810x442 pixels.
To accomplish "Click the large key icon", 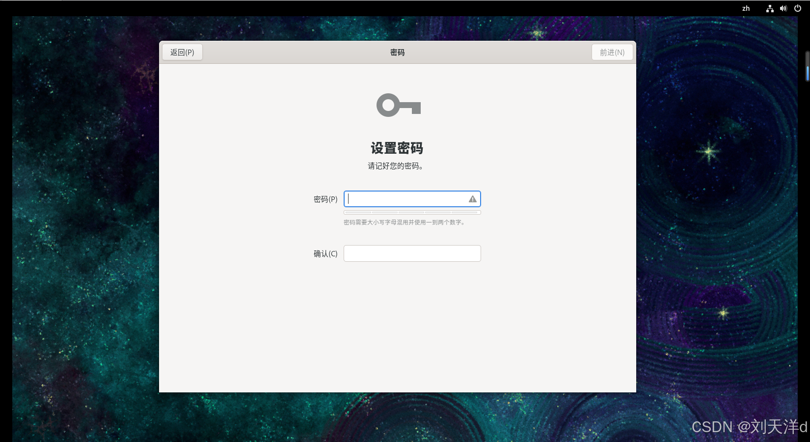I will coord(398,105).
